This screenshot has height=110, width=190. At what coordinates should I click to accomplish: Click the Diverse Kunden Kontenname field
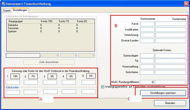[171, 41]
